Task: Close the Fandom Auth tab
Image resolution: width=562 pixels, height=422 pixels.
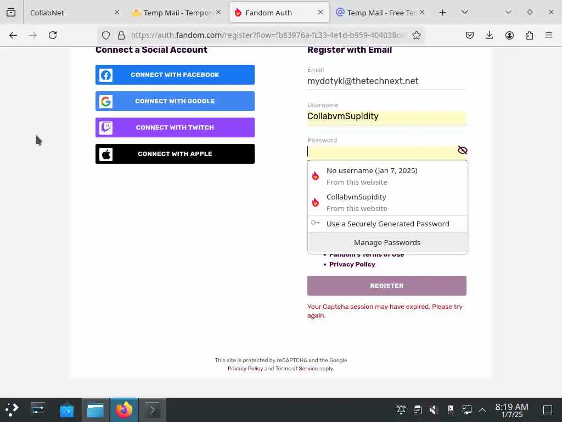Action: click(321, 12)
